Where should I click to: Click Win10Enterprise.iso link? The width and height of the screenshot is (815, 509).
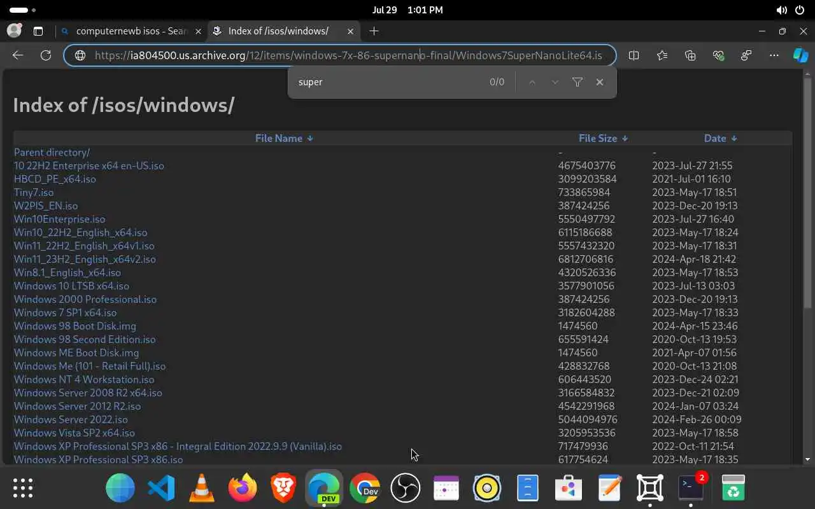coord(60,219)
